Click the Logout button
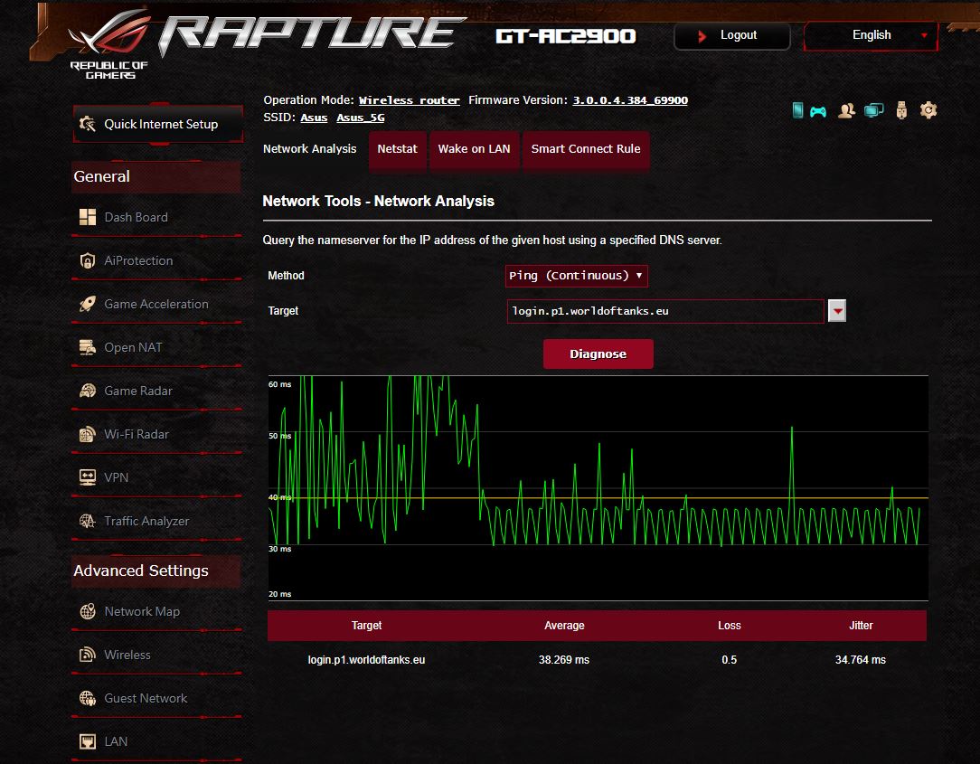980x764 pixels. coord(732,35)
